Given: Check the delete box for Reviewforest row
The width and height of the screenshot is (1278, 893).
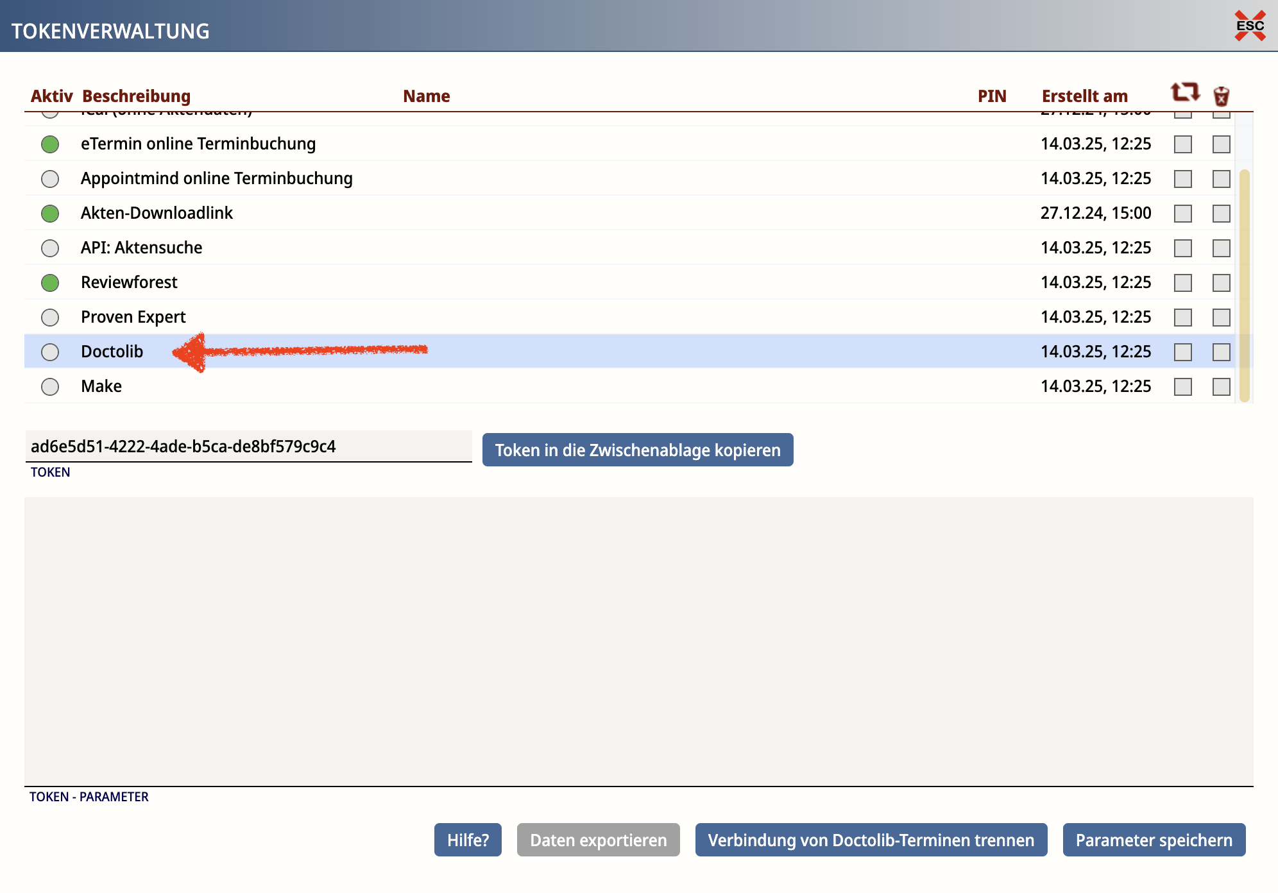Looking at the screenshot, I should [1222, 283].
